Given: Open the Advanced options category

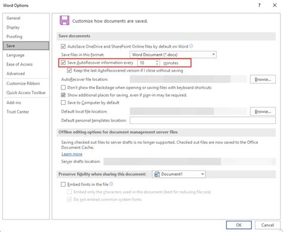Looking at the screenshot, I should (26, 73).
